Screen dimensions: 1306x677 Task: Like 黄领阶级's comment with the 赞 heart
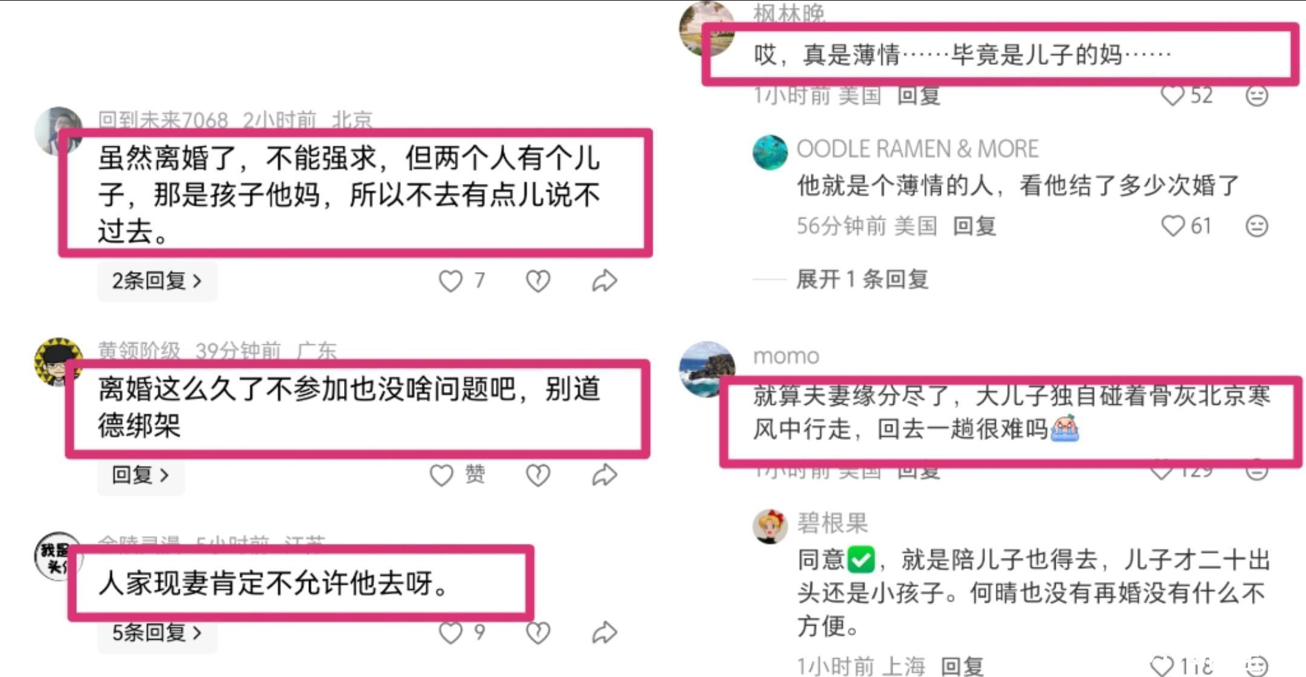(x=441, y=476)
